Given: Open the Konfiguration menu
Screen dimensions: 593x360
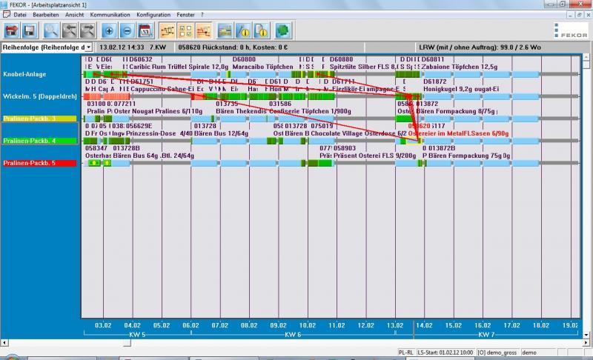Looking at the screenshot, I should pos(153,15).
